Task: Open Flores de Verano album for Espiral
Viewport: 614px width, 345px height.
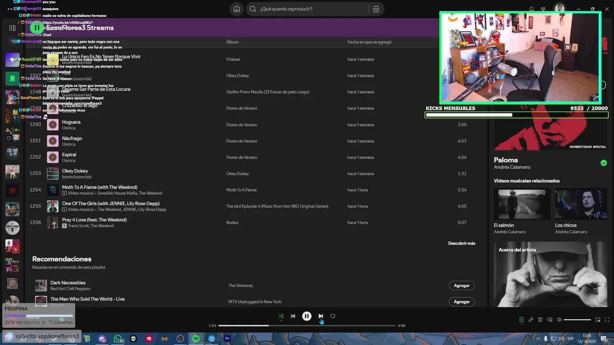Action: point(242,157)
